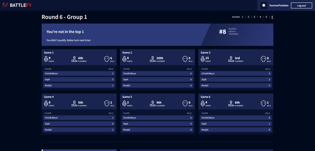Select RustyG row in Game 4
This screenshot has height=151, width=315.
coord(79,130)
